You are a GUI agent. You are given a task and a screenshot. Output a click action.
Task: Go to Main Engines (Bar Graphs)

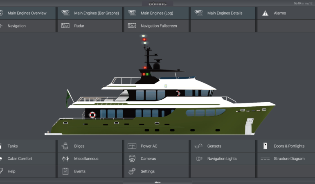click(96, 13)
